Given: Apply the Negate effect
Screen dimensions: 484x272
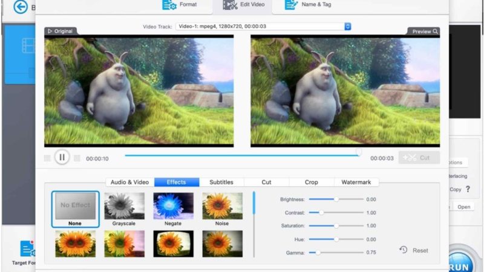Looking at the screenshot, I should click(x=173, y=206).
